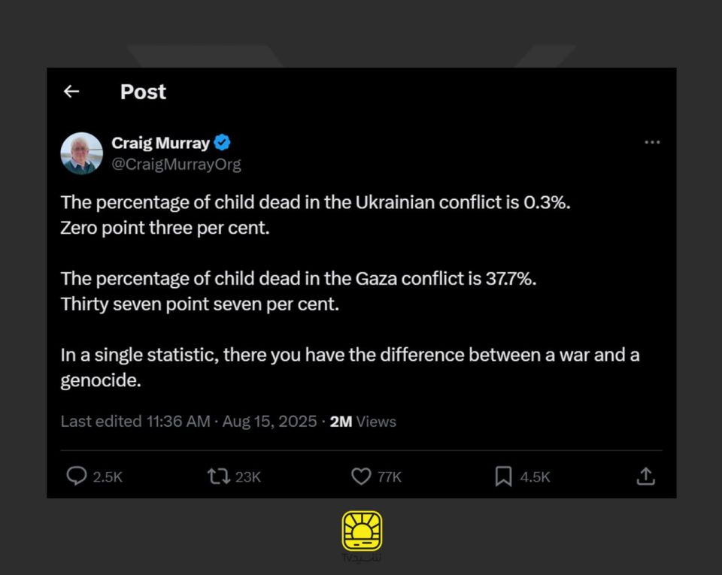
Task: Click the blue verified badge
Action: pos(223,142)
